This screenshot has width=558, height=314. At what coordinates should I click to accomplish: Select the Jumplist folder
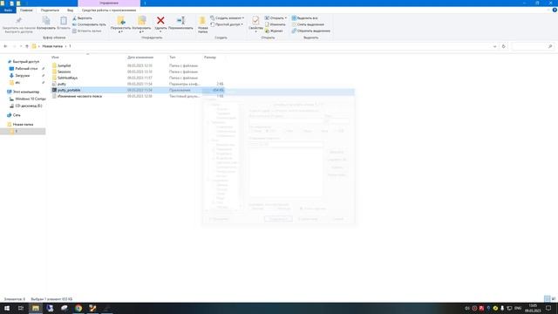64,66
